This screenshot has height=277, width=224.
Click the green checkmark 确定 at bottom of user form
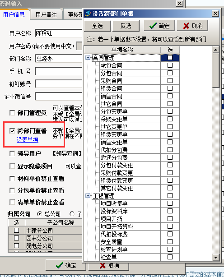[x=66, y=265]
